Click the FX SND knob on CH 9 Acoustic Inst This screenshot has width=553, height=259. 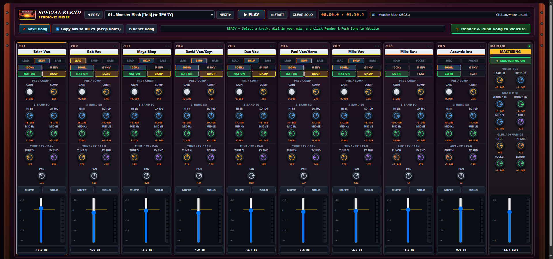coord(473,157)
